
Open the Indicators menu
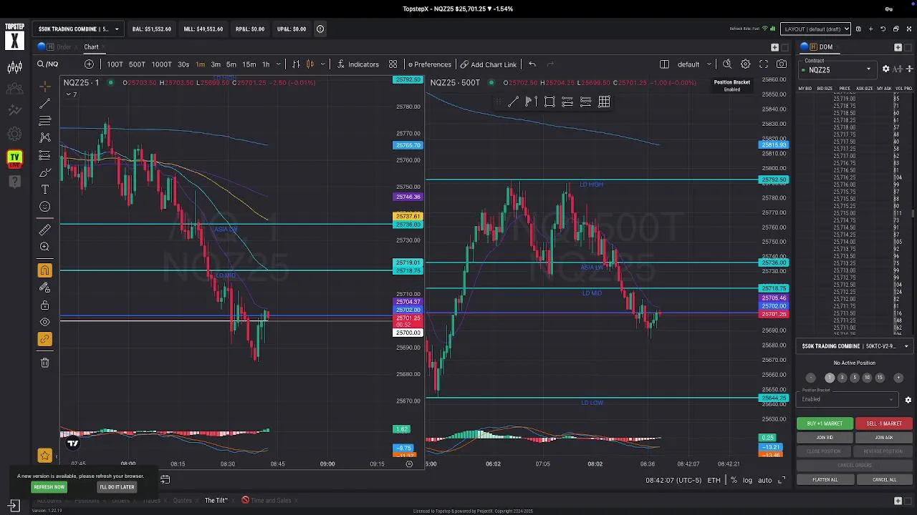pos(357,64)
